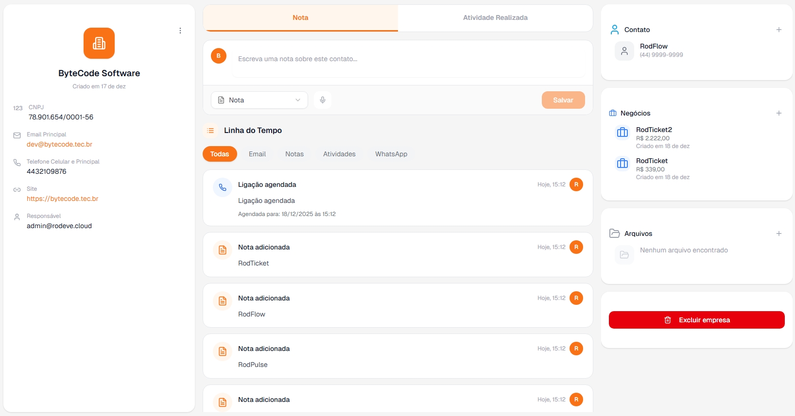Click the microphone voice note icon

pyautogui.click(x=323, y=100)
